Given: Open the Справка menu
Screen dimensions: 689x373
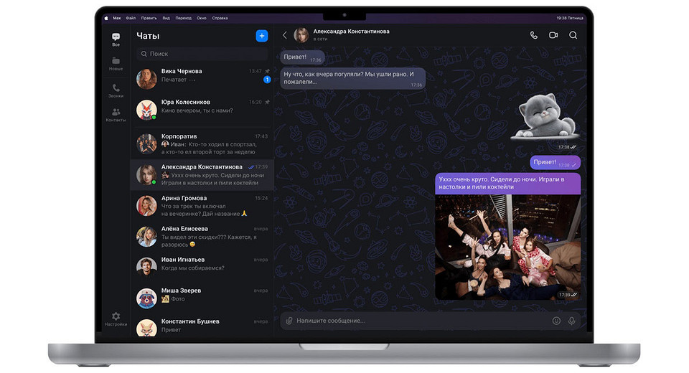Looking at the screenshot, I should coord(220,18).
